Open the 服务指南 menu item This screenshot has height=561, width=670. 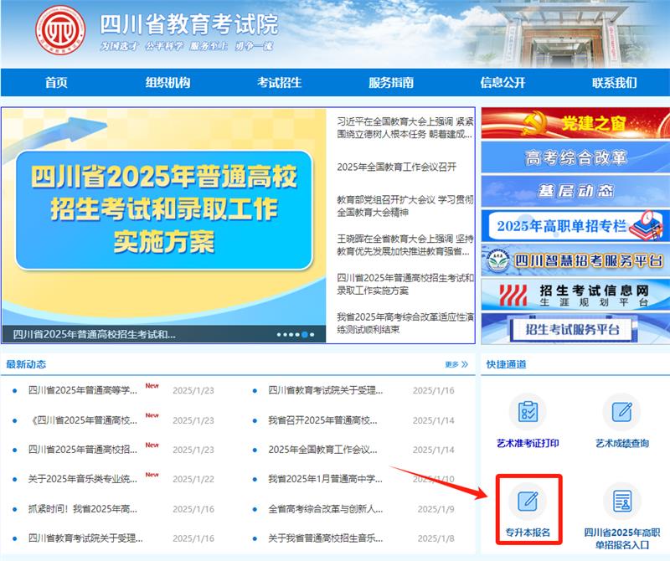pyautogui.click(x=391, y=82)
